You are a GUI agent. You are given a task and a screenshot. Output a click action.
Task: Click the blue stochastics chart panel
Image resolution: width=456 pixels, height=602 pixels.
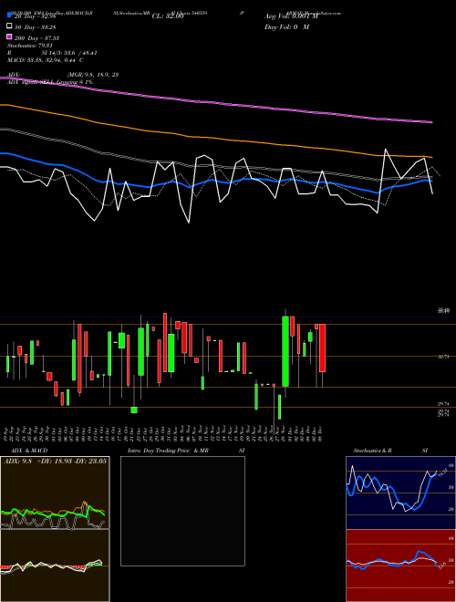pyautogui.click(x=400, y=493)
